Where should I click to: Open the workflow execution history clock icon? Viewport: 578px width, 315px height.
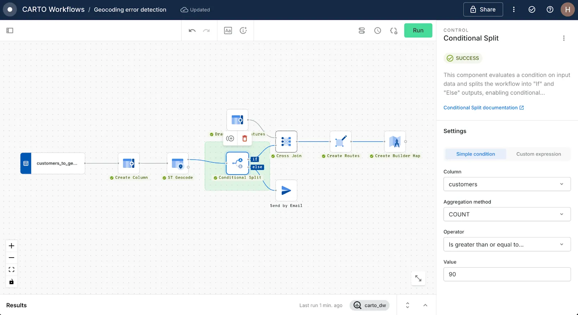[x=378, y=31]
